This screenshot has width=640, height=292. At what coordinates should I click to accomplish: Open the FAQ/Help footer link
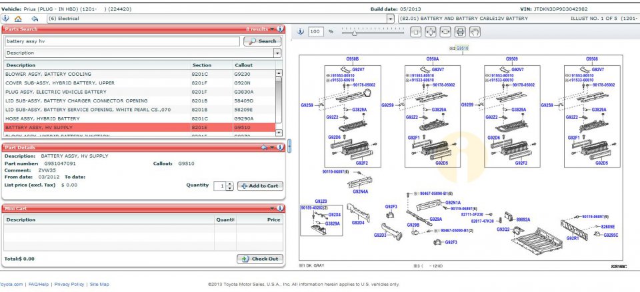pyautogui.click(x=39, y=285)
